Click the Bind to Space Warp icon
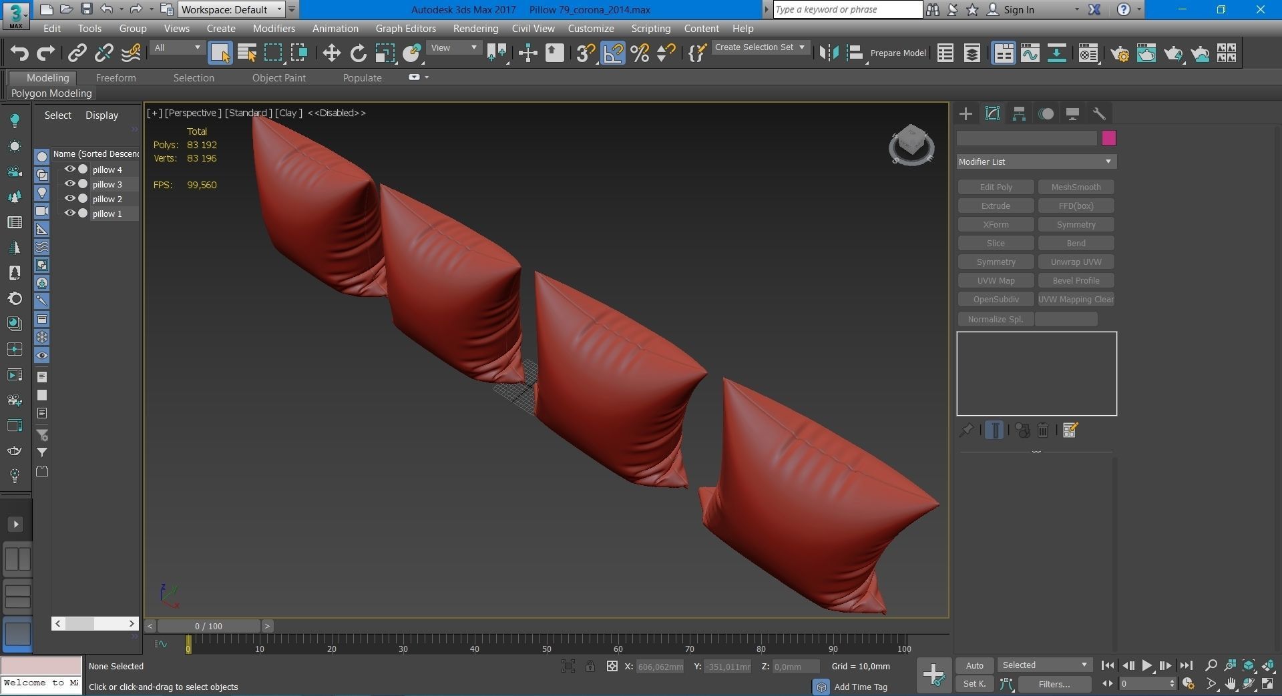Screen dimensions: 1282x696 131,53
